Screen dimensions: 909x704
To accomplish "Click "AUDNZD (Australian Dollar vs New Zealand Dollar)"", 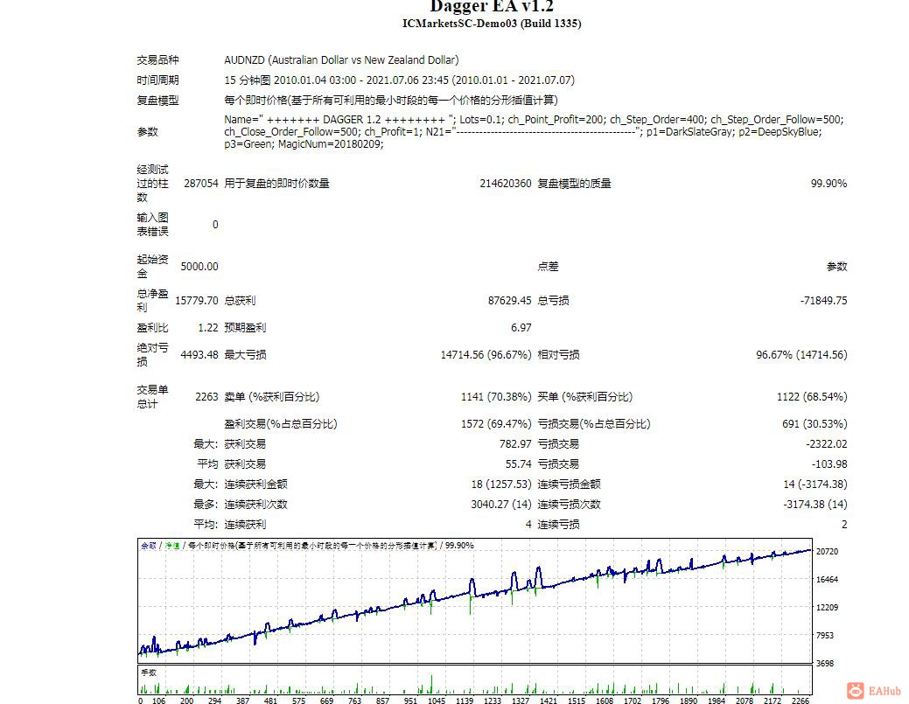I will [x=341, y=59].
